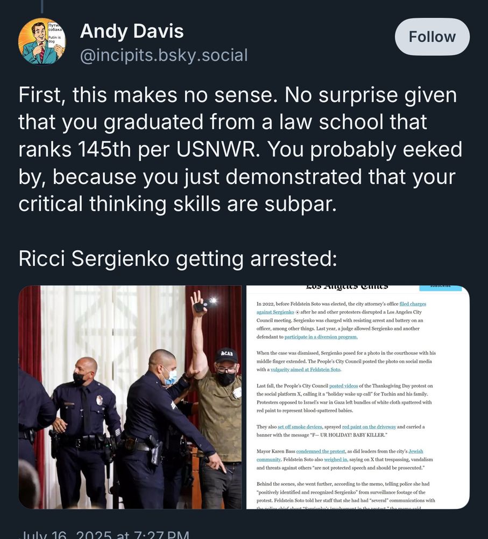Click the SUBSCRIBE button on the article
The image size is (488, 539).
pyautogui.click(x=440, y=286)
